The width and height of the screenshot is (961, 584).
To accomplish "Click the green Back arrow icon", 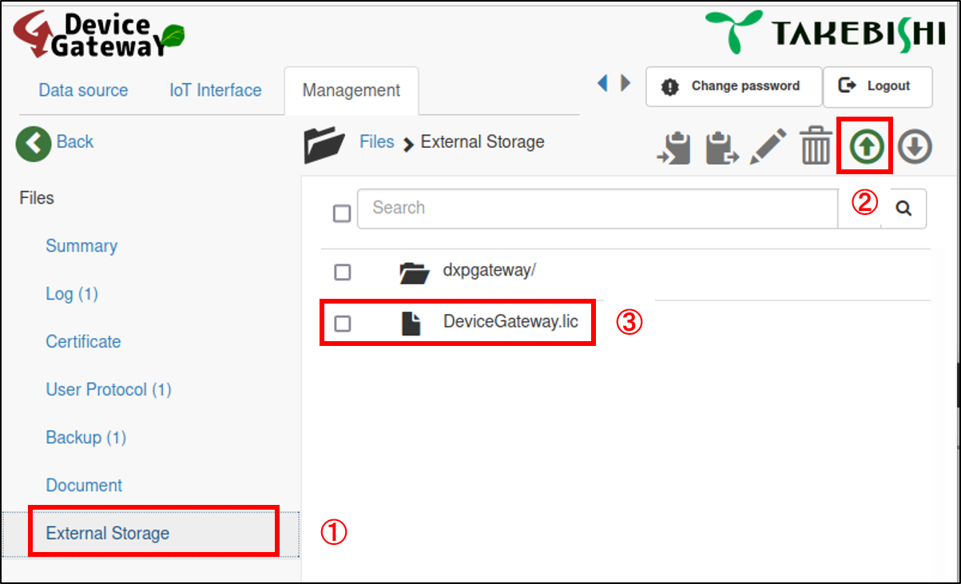I will 34,142.
